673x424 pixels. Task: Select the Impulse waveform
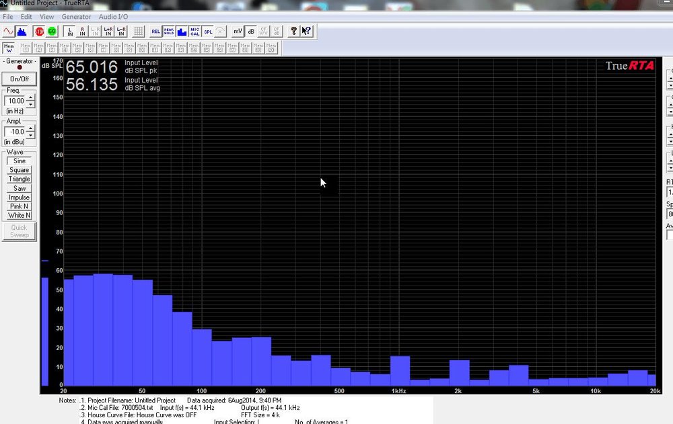pos(20,197)
